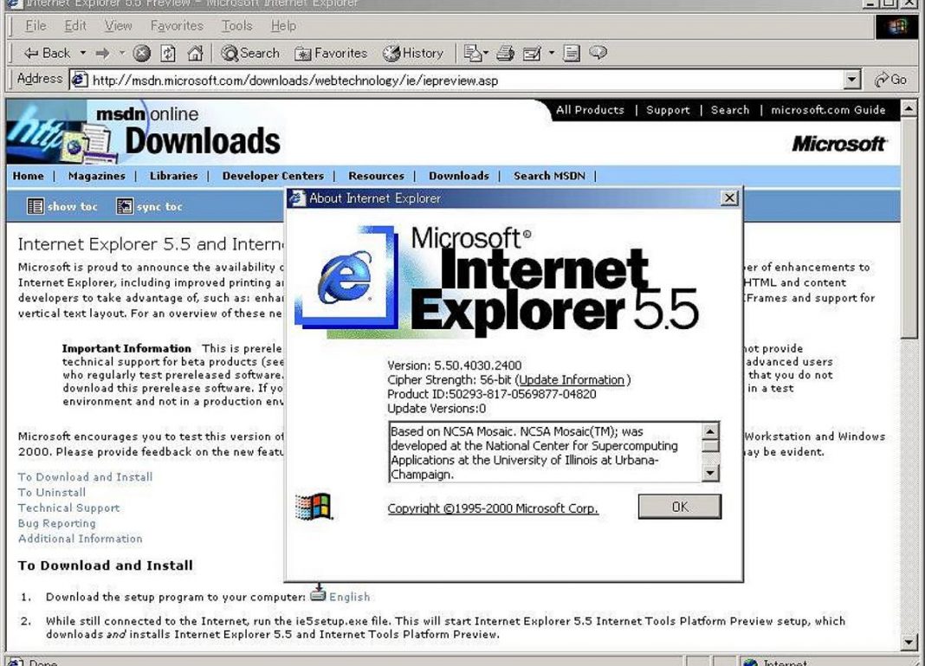The width and height of the screenshot is (925, 666).
Task: Open the Resources nav item
Action: click(376, 176)
